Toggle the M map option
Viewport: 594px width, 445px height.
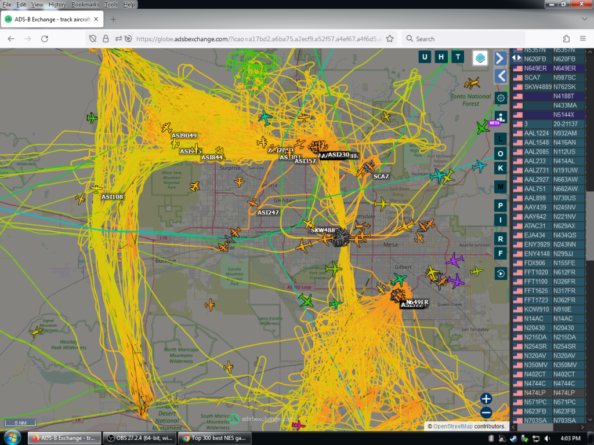pyautogui.click(x=501, y=187)
